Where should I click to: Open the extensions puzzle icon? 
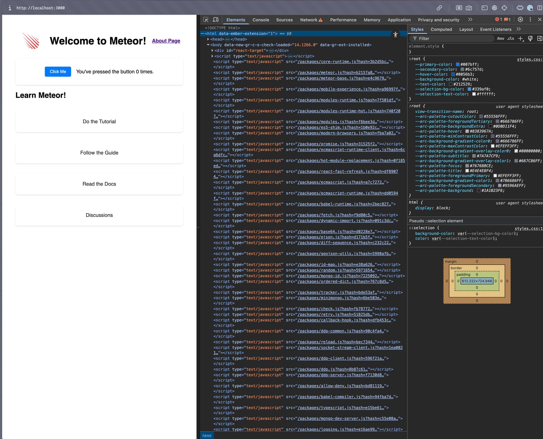point(520,8)
